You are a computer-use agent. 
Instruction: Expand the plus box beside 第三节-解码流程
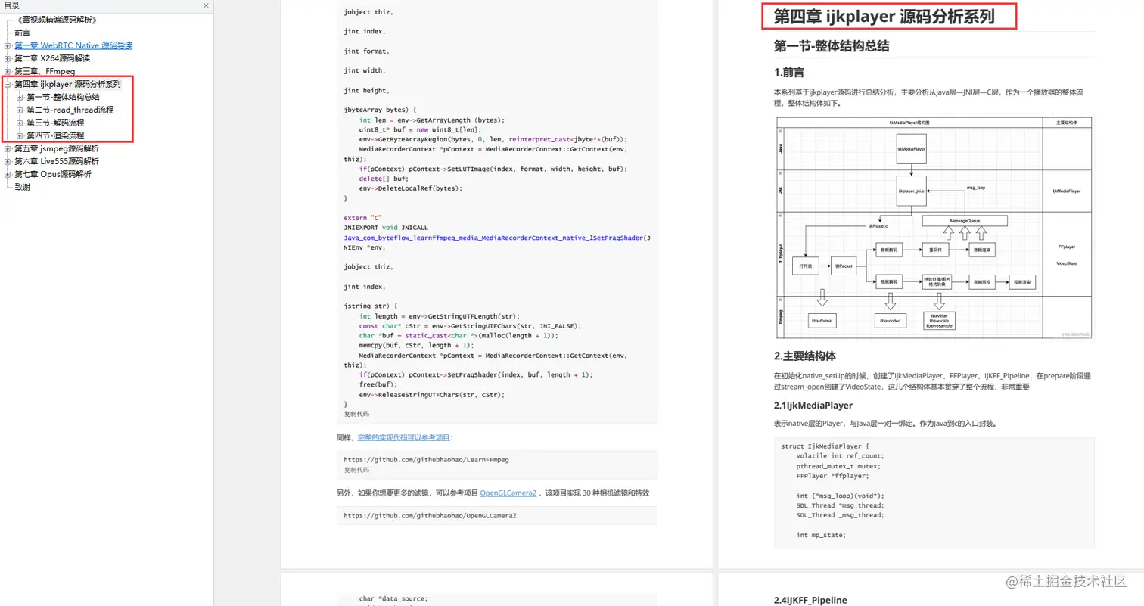[x=20, y=123]
